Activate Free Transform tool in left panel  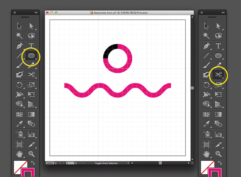pyautogui.click(x=32, y=94)
